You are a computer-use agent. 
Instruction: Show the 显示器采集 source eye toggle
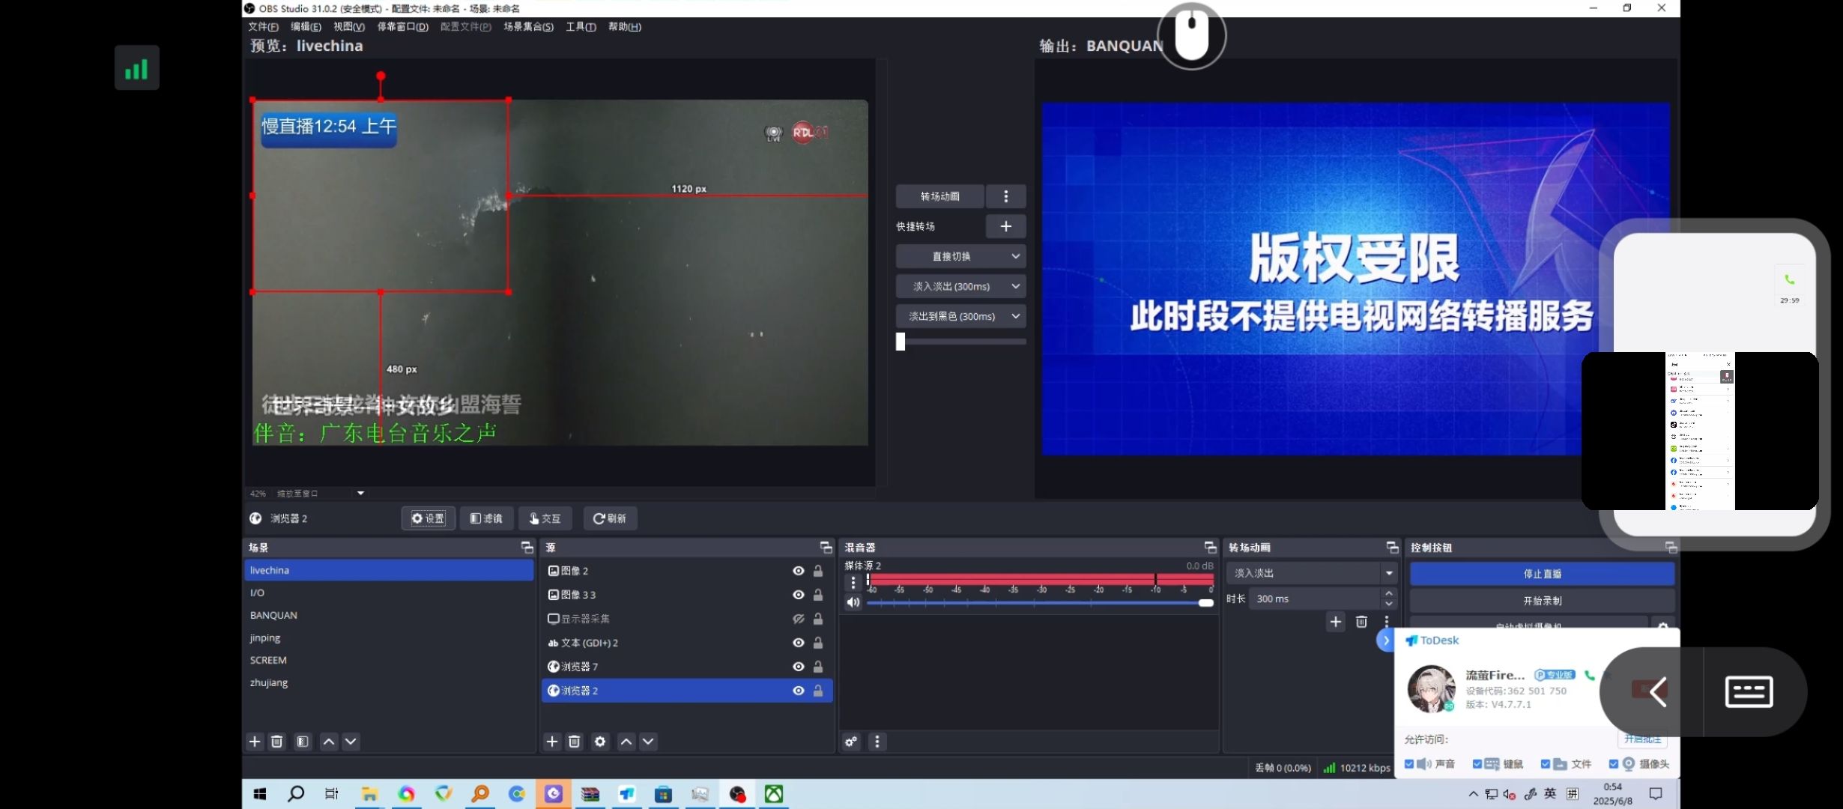[799, 619]
